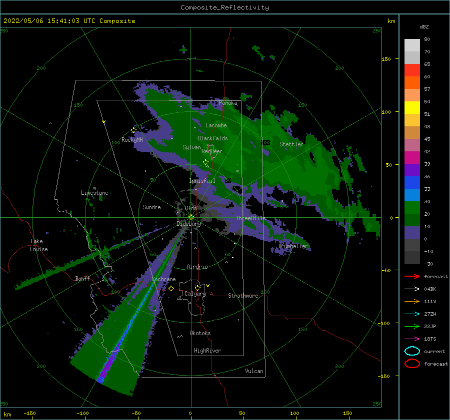This screenshot has width=450, height=420.
Task: Click the blue 36 dBZ color swatch
Action: [412, 182]
